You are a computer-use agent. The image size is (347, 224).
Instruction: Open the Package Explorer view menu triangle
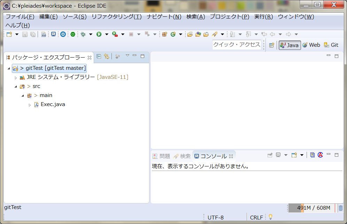[128, 55]
